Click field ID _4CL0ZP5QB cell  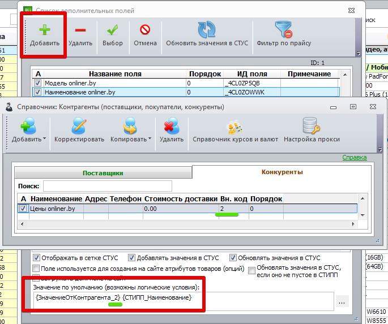click(252, 83)
